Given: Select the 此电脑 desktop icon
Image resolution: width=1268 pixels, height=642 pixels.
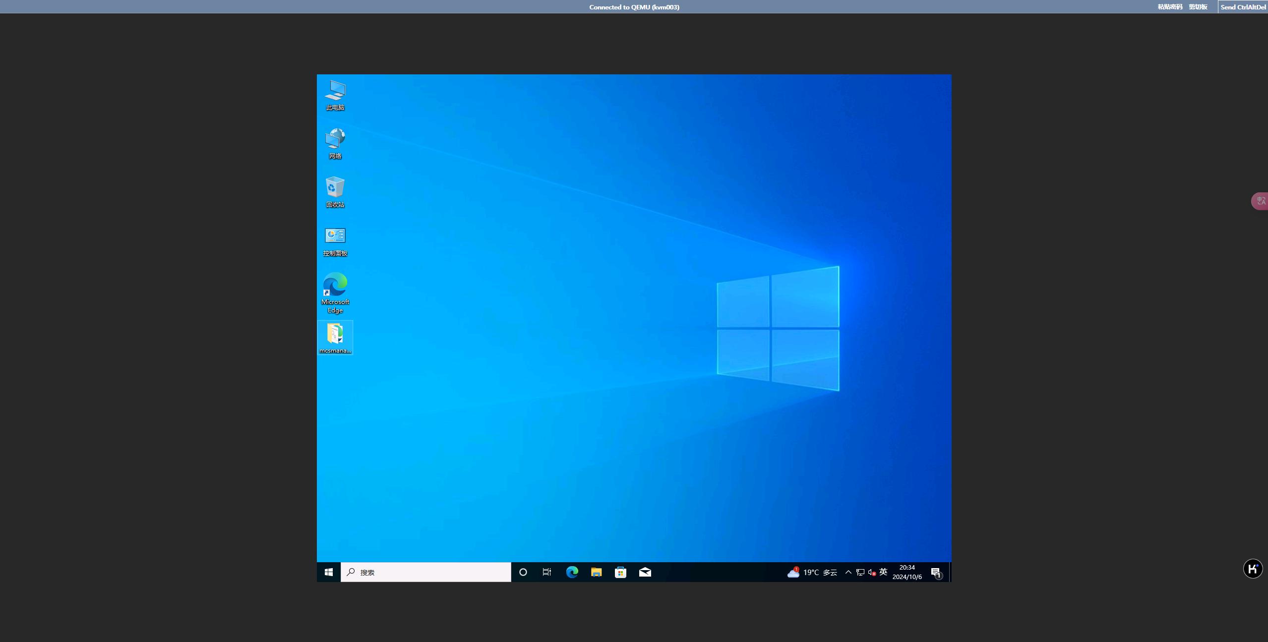Looking at the screenshot, I should point(335,96).
